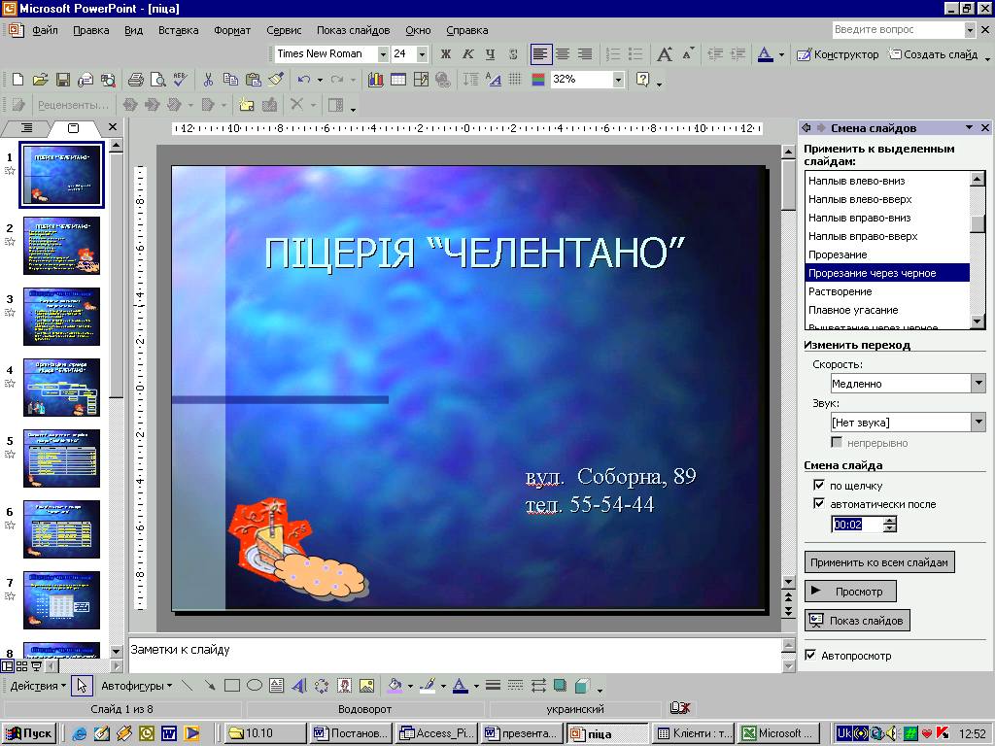The width and height of the screenshot is (995, 746).
Task: Copy selection with the Copy icon
Action: 230,80
